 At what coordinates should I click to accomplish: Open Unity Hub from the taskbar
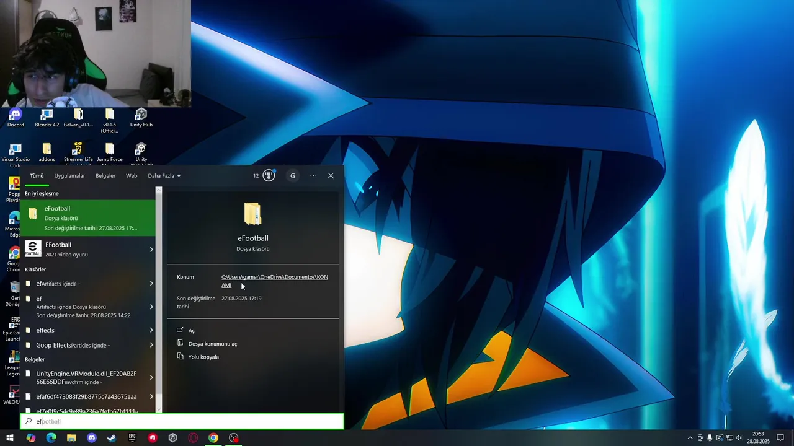click(x=172, y=438)
